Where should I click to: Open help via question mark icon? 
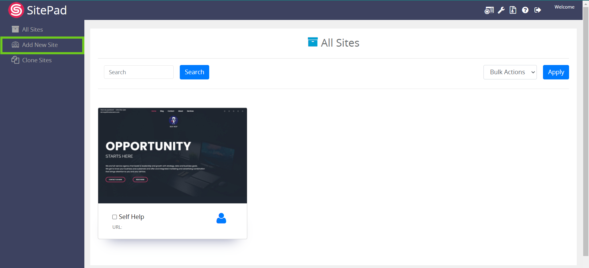tap(525, 10)
